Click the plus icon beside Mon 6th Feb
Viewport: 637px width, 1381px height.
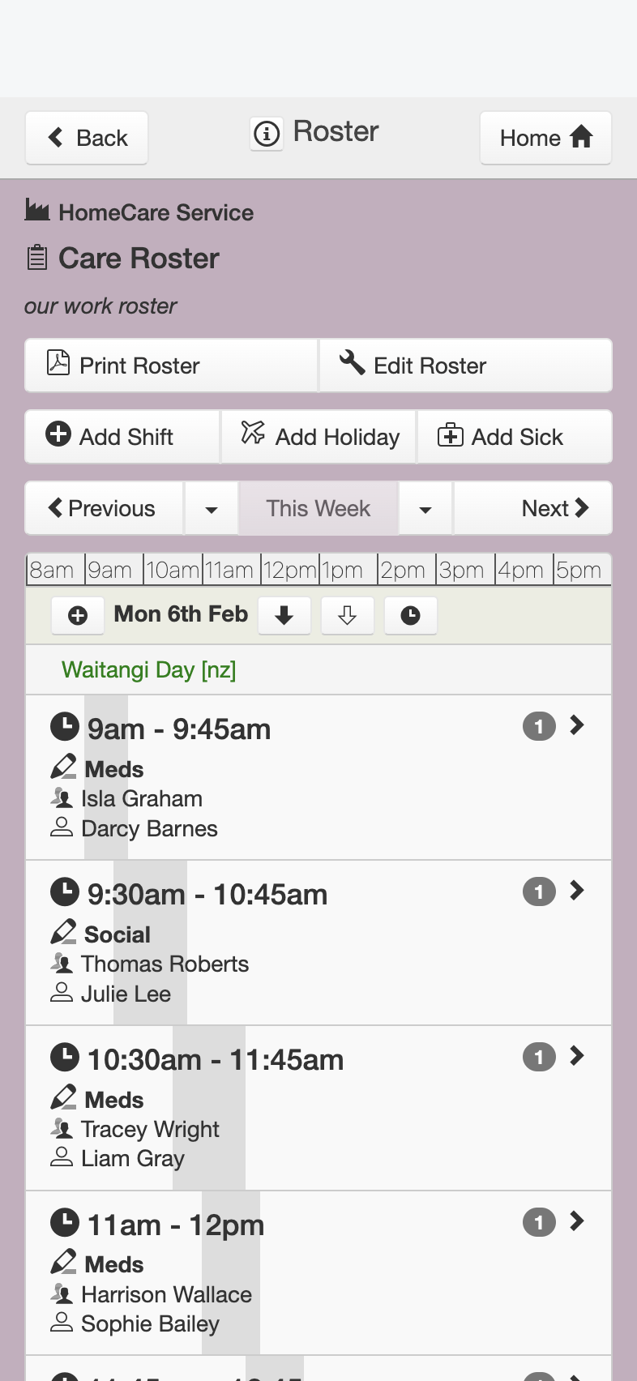click(78, 616)
